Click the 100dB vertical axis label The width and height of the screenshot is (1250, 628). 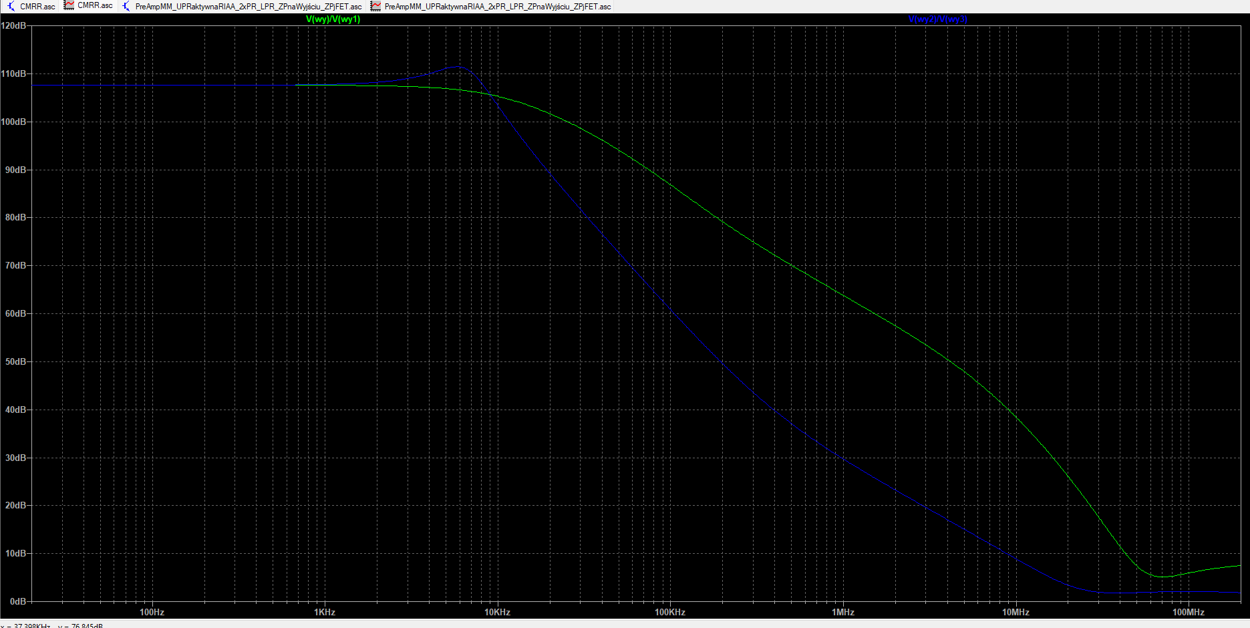click(14, 122)
